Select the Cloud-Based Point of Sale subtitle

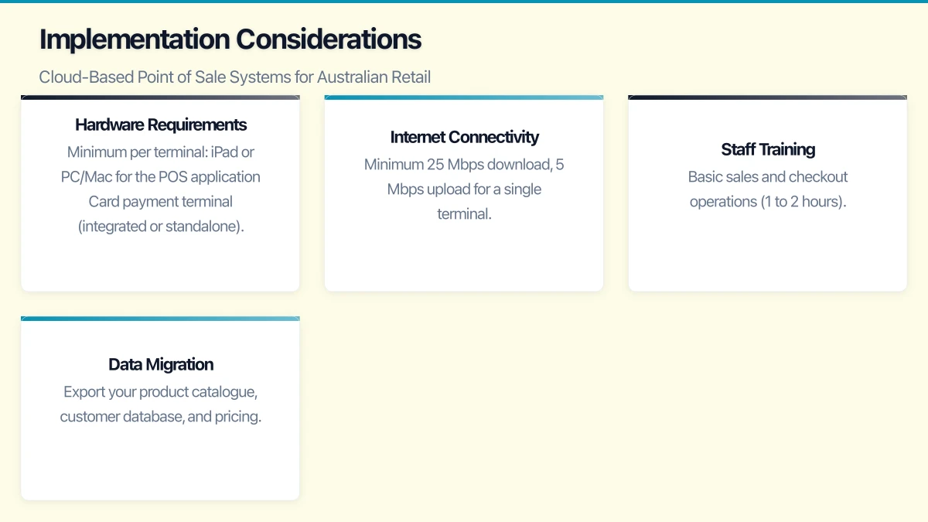234,77
